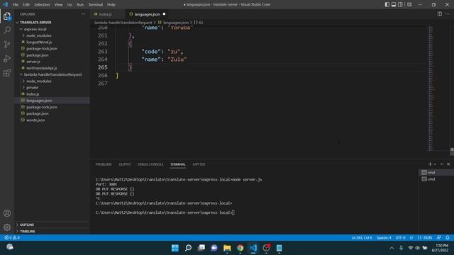Click languages.json breadcrumb segment
This screenshot has height=255, width=454.
pos(176,22)
